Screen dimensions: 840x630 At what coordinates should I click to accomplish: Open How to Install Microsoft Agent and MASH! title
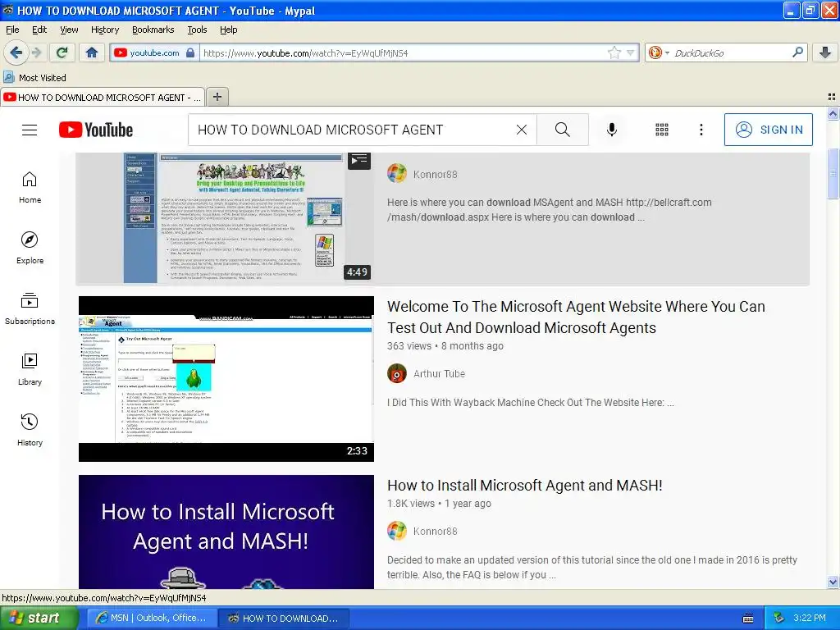(524, 485)
